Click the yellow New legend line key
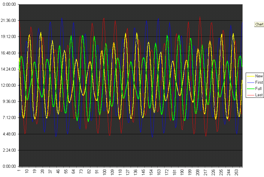The width and height of the screenshot is (264, 177). (250, 76)
